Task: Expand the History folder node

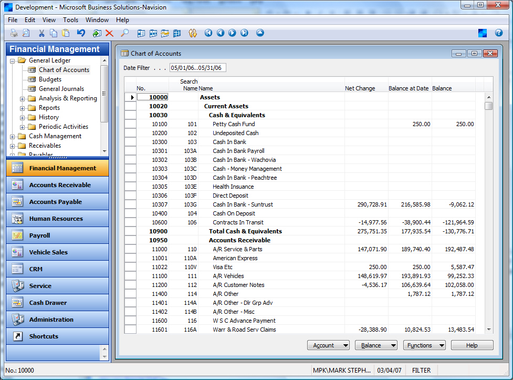Action: [22, 118]
